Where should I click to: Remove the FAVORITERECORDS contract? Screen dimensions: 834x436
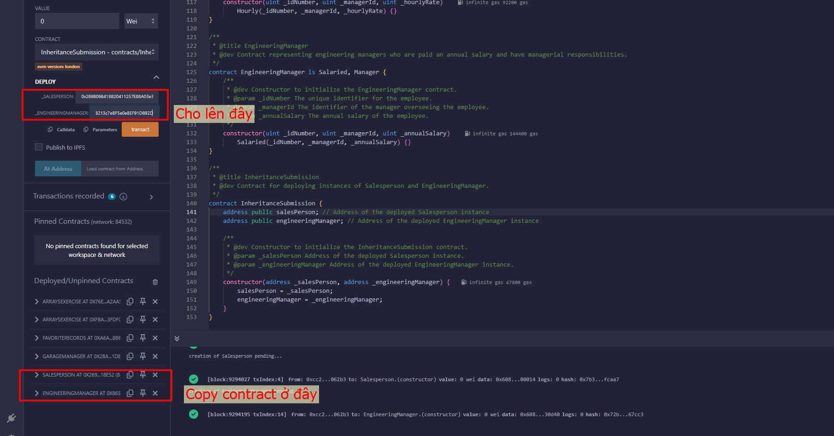(x=155, y=338)
